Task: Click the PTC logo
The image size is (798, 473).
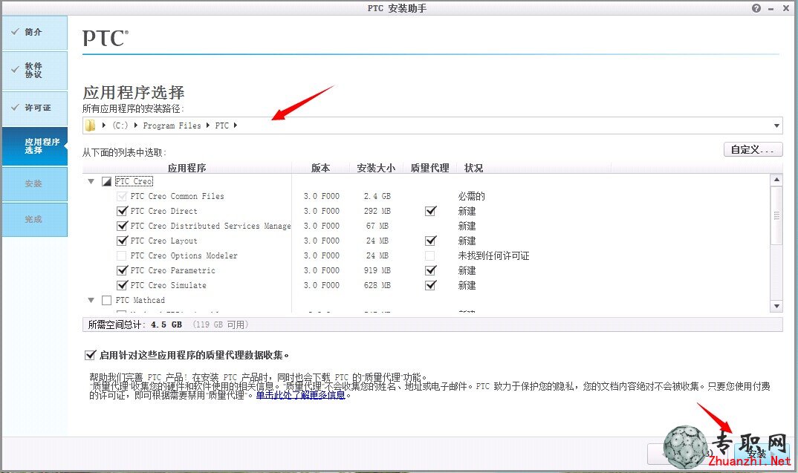Action: (x=106, y=38)
